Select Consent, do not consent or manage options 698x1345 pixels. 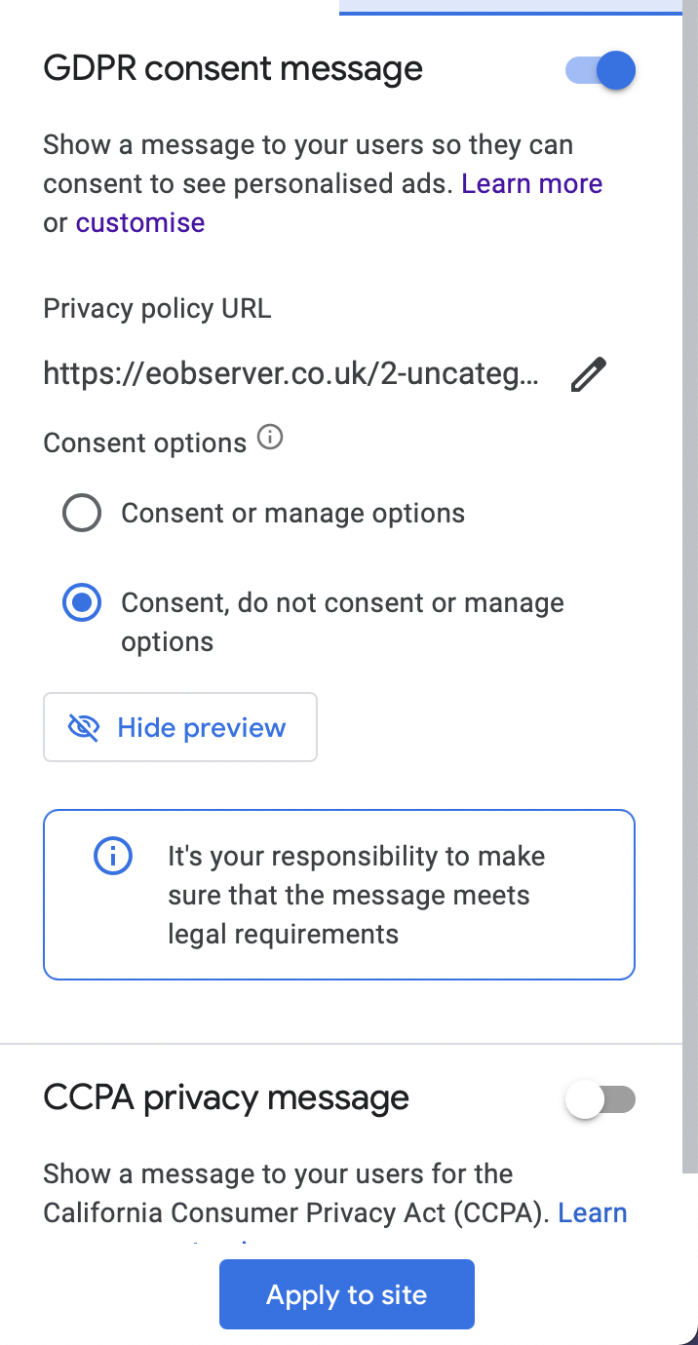(x=82, y=603)
